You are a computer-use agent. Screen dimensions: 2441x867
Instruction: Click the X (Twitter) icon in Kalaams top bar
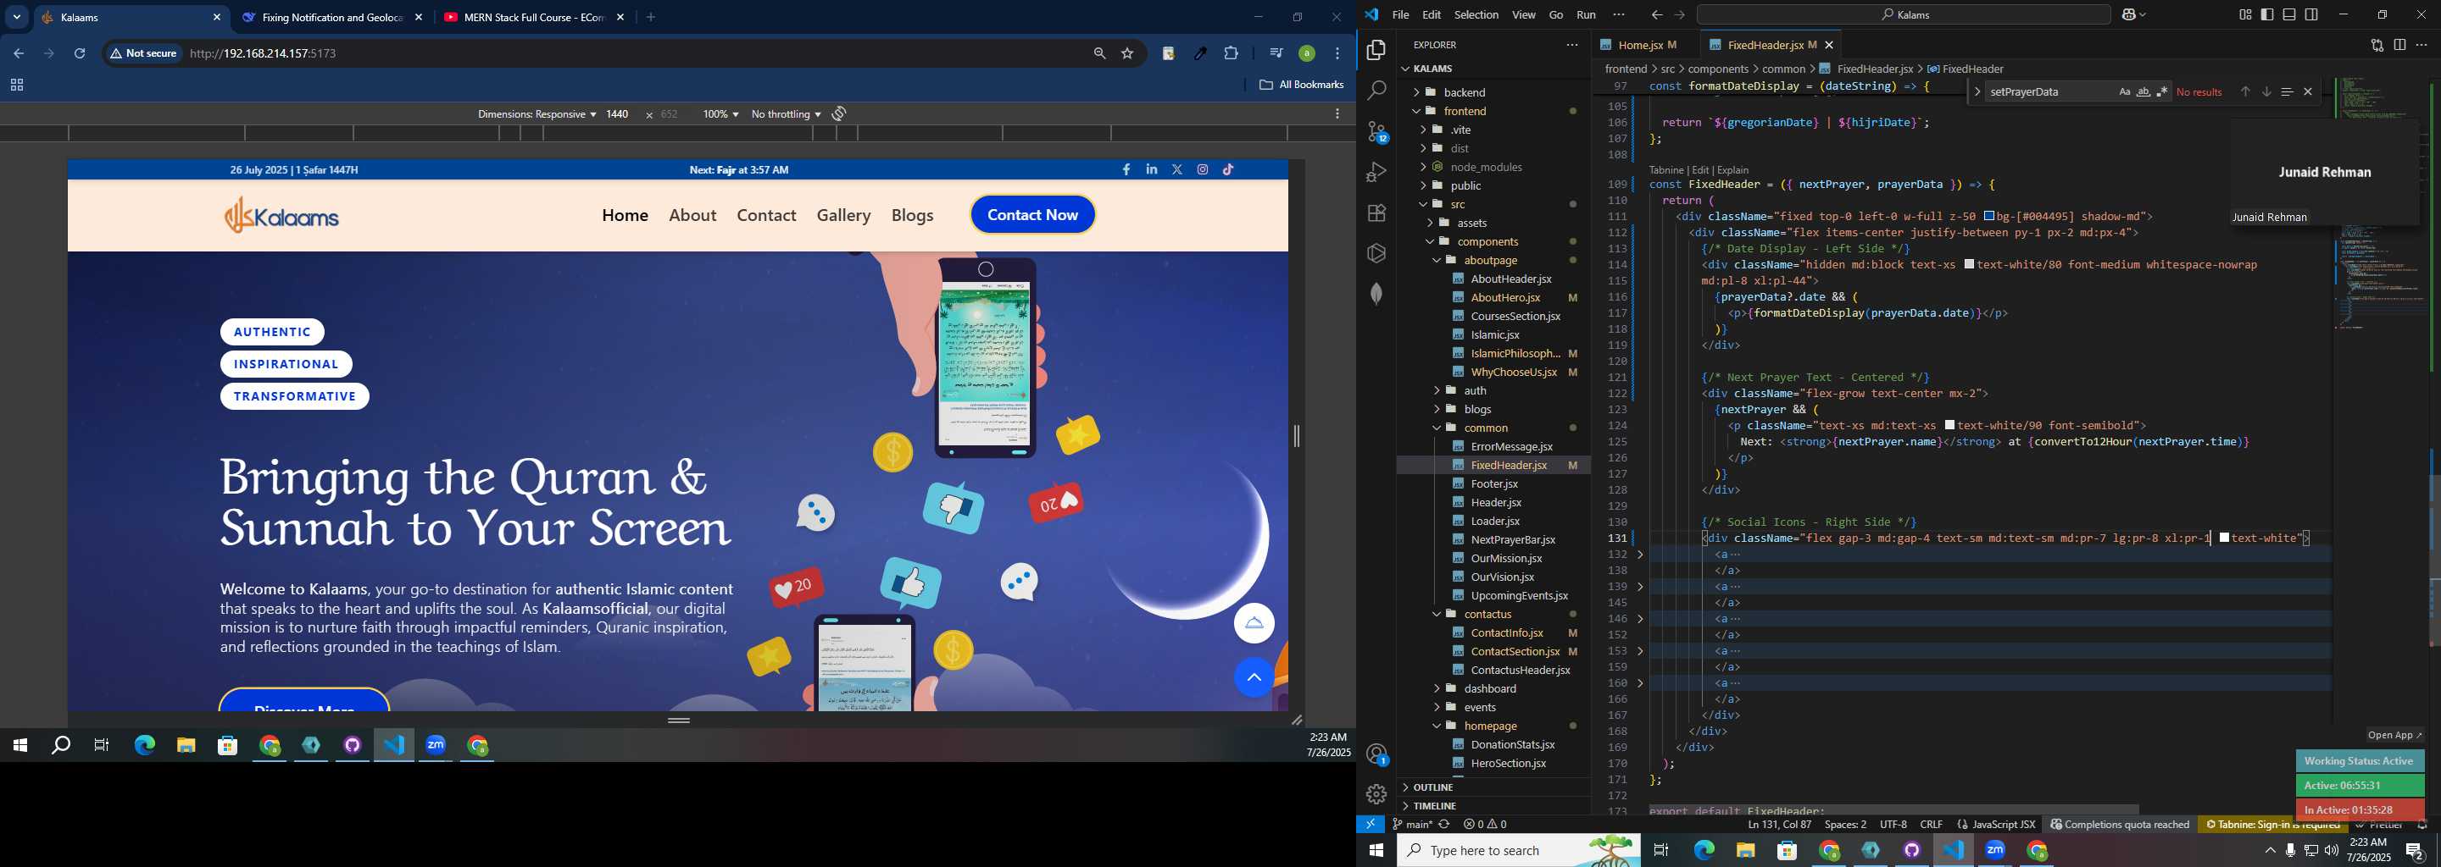1177,169
